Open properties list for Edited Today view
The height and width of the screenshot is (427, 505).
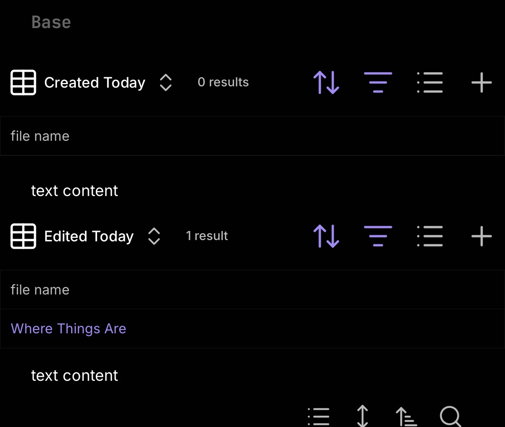[430, 236]
